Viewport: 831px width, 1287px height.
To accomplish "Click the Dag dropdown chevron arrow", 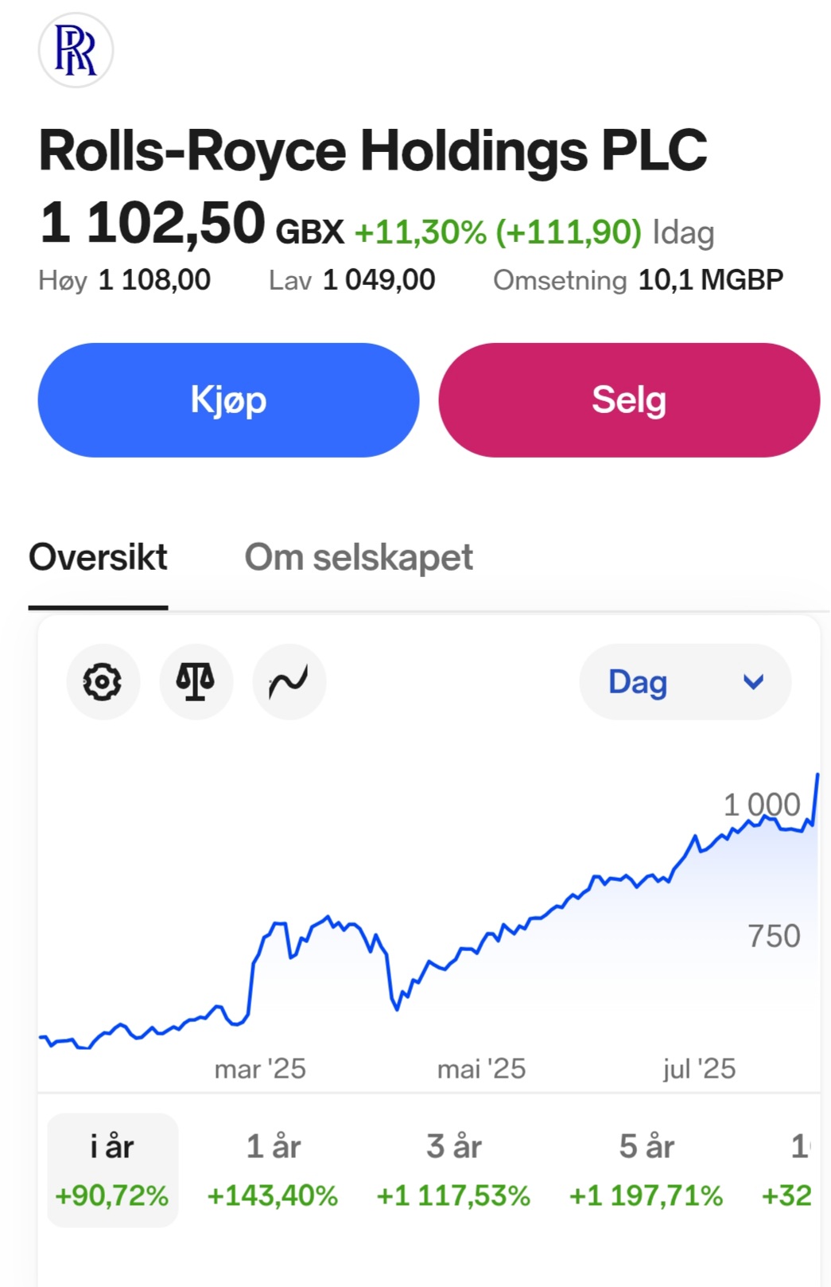I will coord(753,682).
